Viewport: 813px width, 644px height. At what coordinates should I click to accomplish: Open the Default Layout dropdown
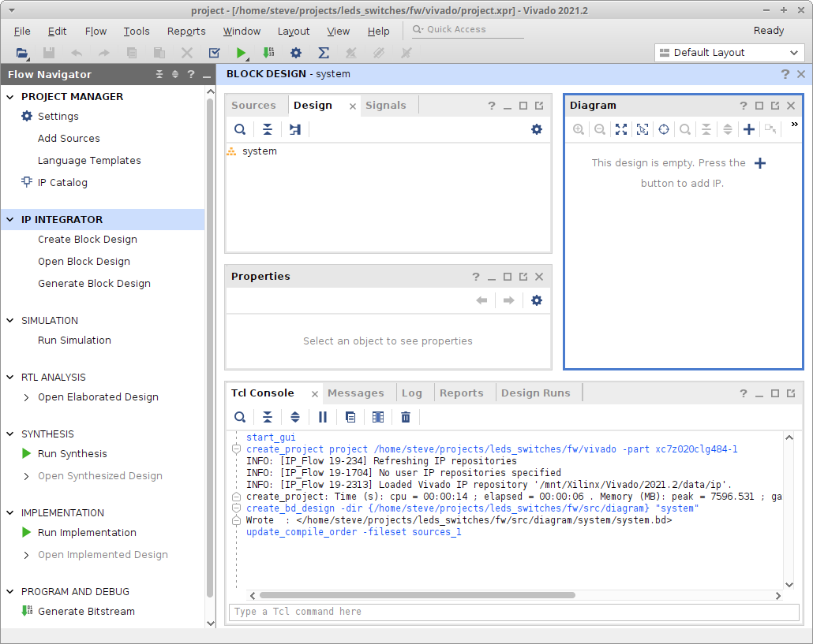point(729,53)
